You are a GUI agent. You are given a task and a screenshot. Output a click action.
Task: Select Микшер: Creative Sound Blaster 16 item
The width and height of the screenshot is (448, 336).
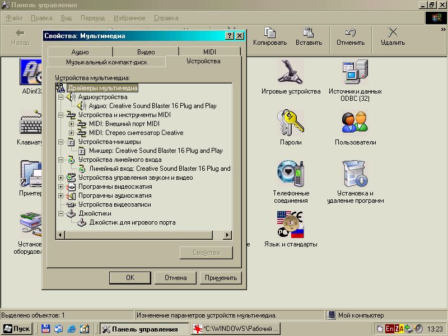click(156, 151)
